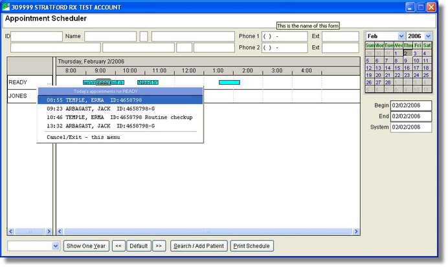The width and height of the screenshot is (448, 267).
Task: Click the 1:00 PM cyan appointment block
Action: (229, 83)
